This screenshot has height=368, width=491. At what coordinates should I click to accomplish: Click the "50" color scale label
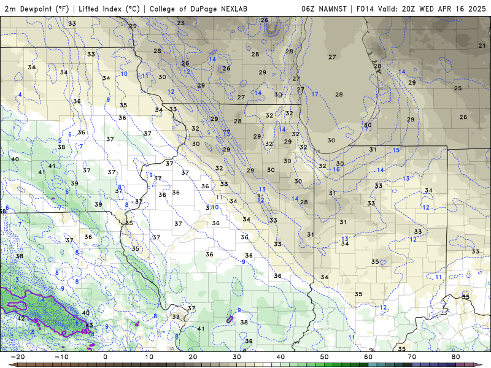click(325, 357)
